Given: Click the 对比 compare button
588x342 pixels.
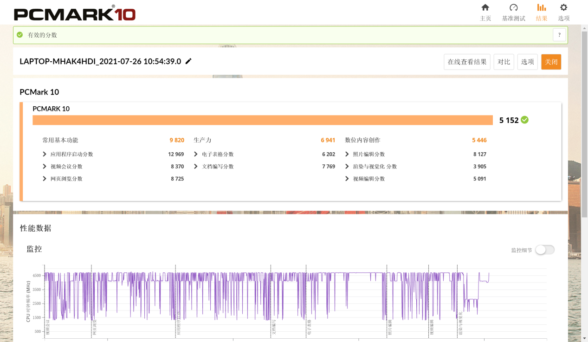Looking at the screenshot, I should tap(504, 62).
